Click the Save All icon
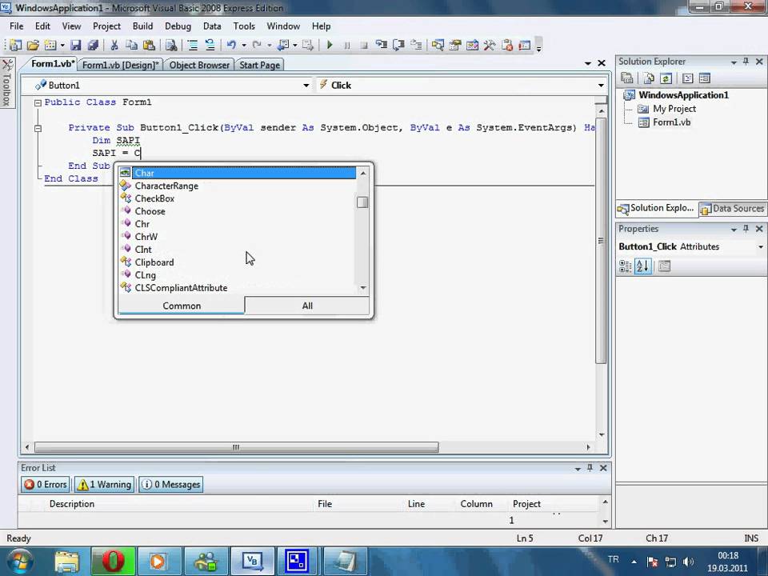This screenshot has width=768, height=576. point(93,46)
